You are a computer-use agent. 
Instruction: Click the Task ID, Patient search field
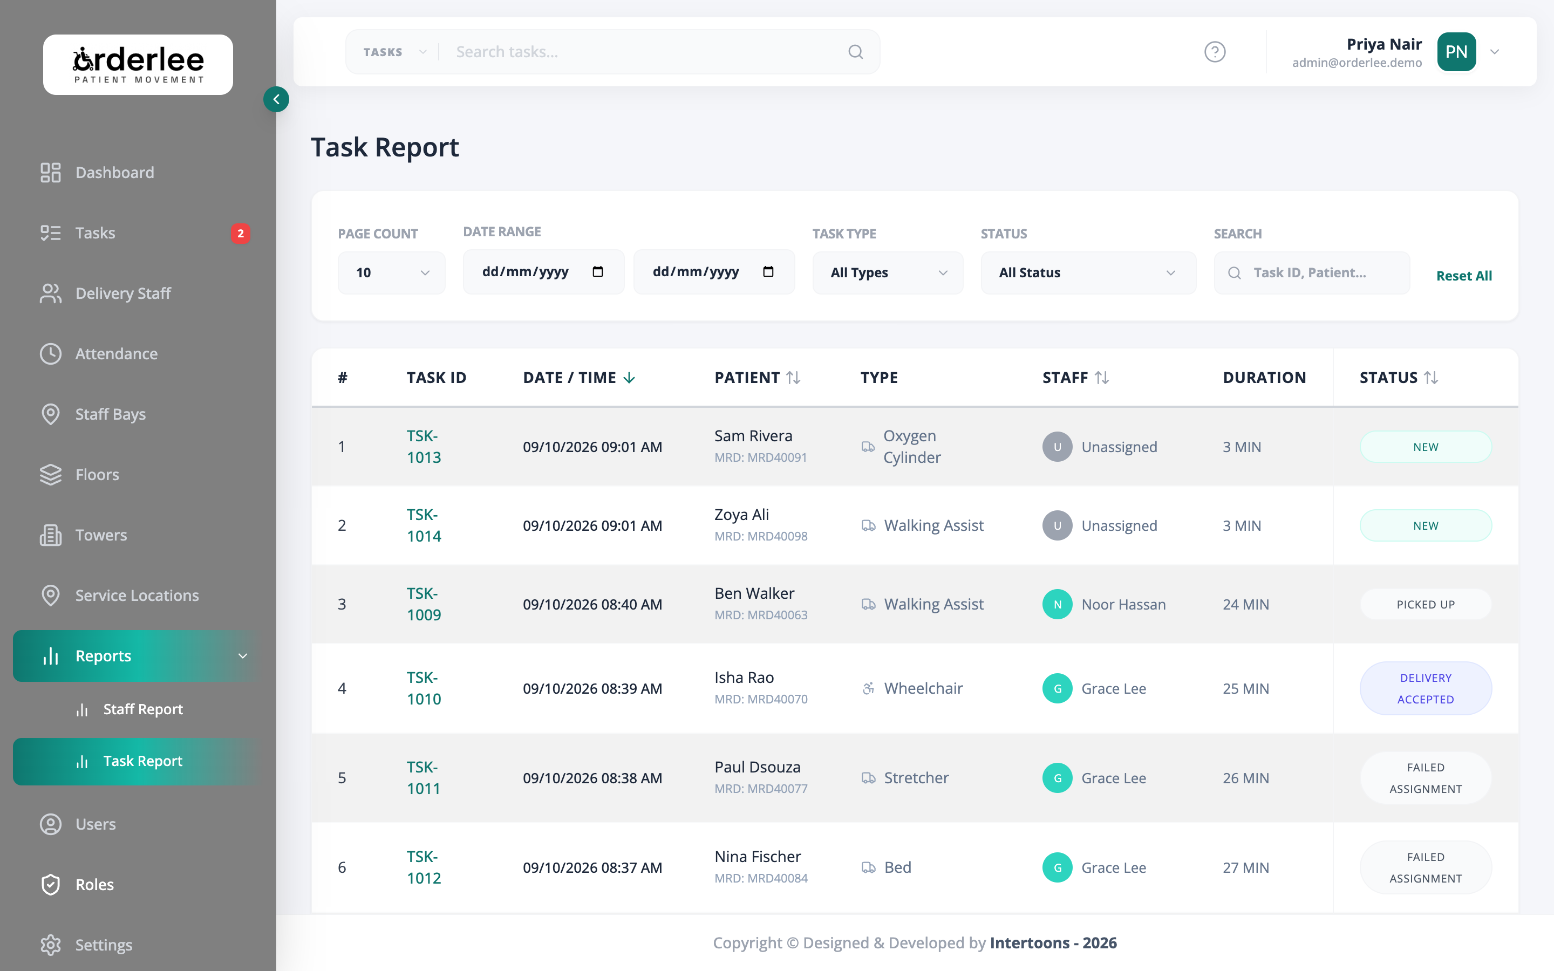1311,273
